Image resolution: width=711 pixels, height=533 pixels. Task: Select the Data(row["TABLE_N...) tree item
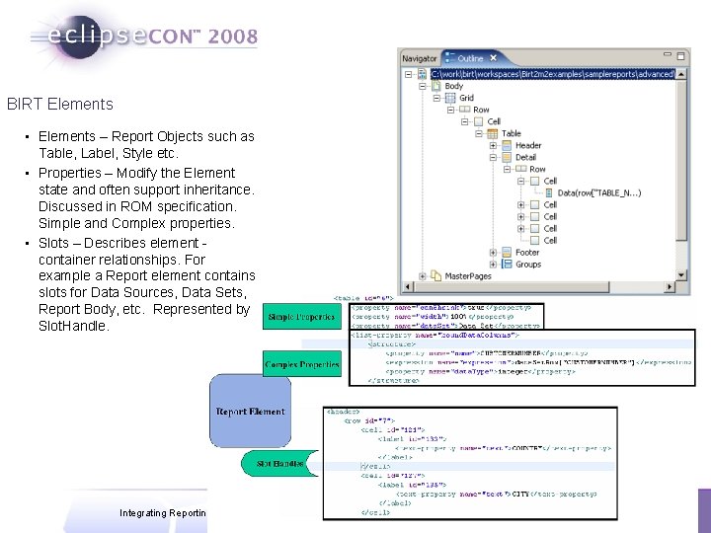click(599, 193)
